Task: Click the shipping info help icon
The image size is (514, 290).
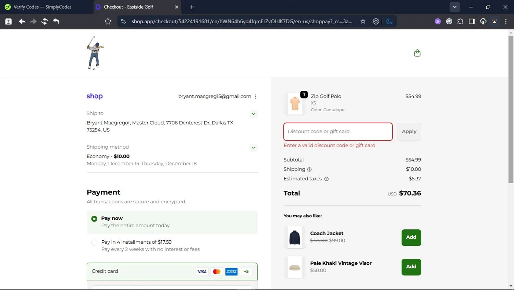Action: (309, 169)
